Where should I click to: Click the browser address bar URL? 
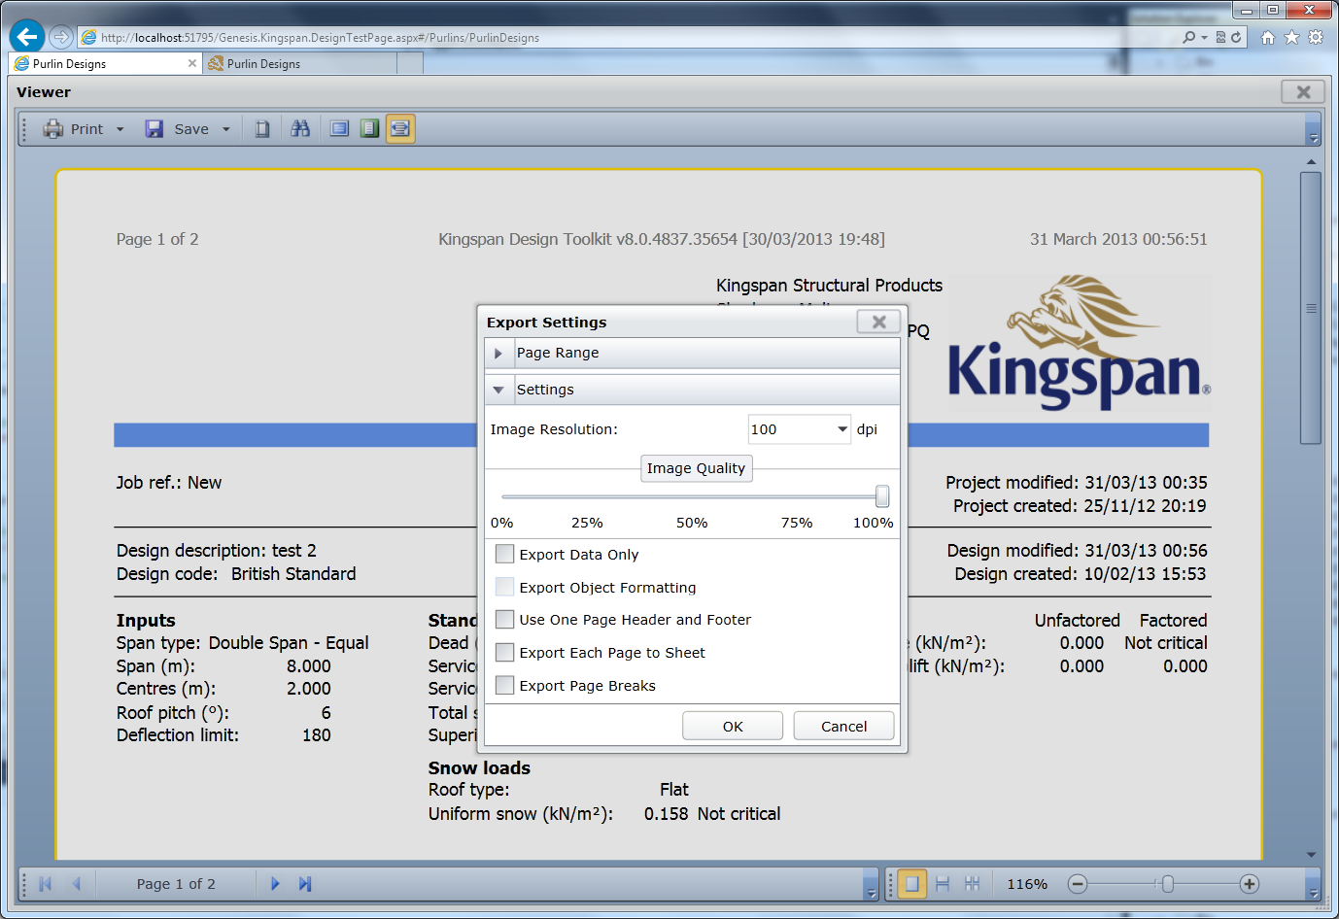[x=320, y=38]
